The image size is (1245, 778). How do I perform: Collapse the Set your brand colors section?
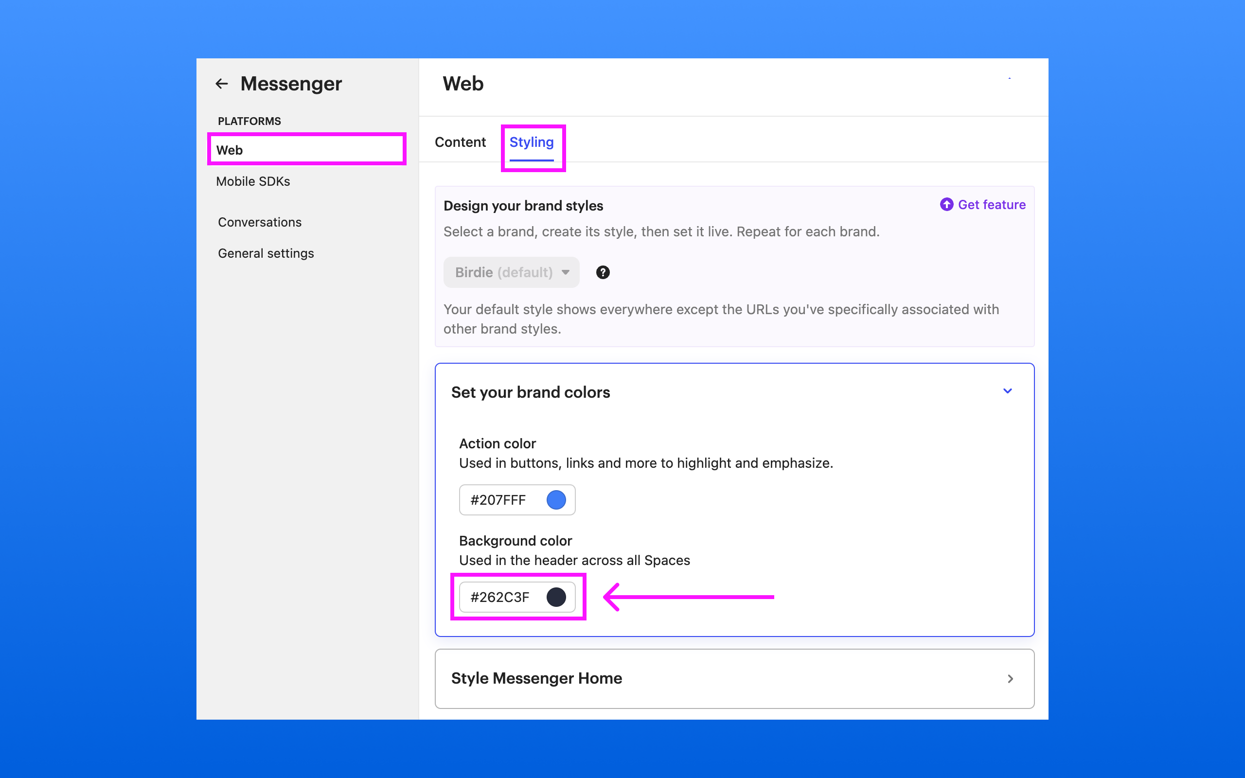click(x=1007, y=391)
